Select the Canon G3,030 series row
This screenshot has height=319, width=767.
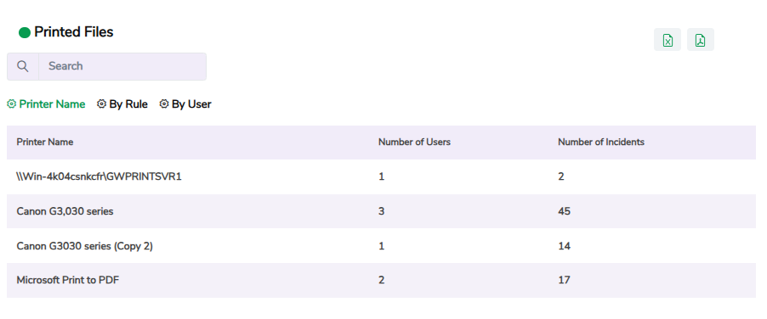(381, 211)
